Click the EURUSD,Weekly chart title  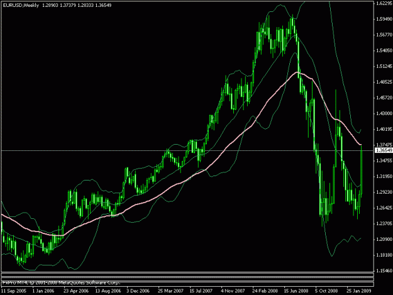[x=21, y=5]
